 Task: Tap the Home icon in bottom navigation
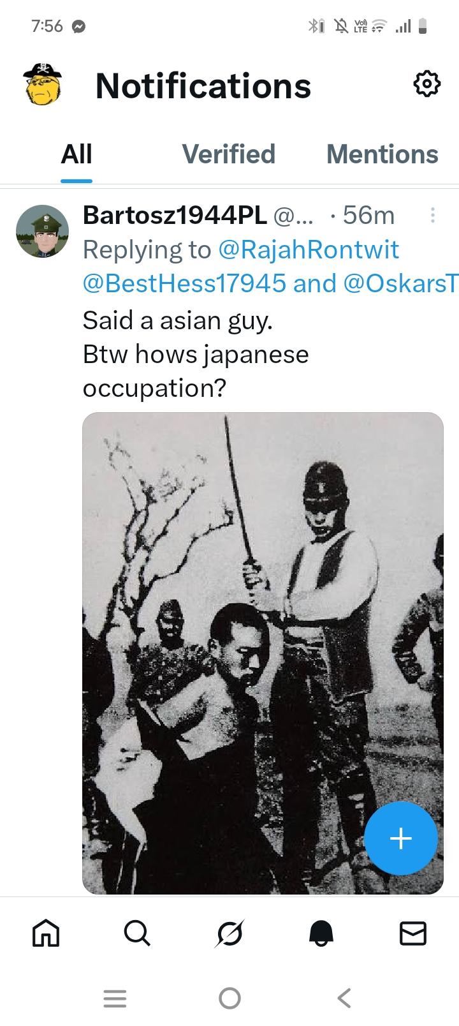(x=46, y=933)
